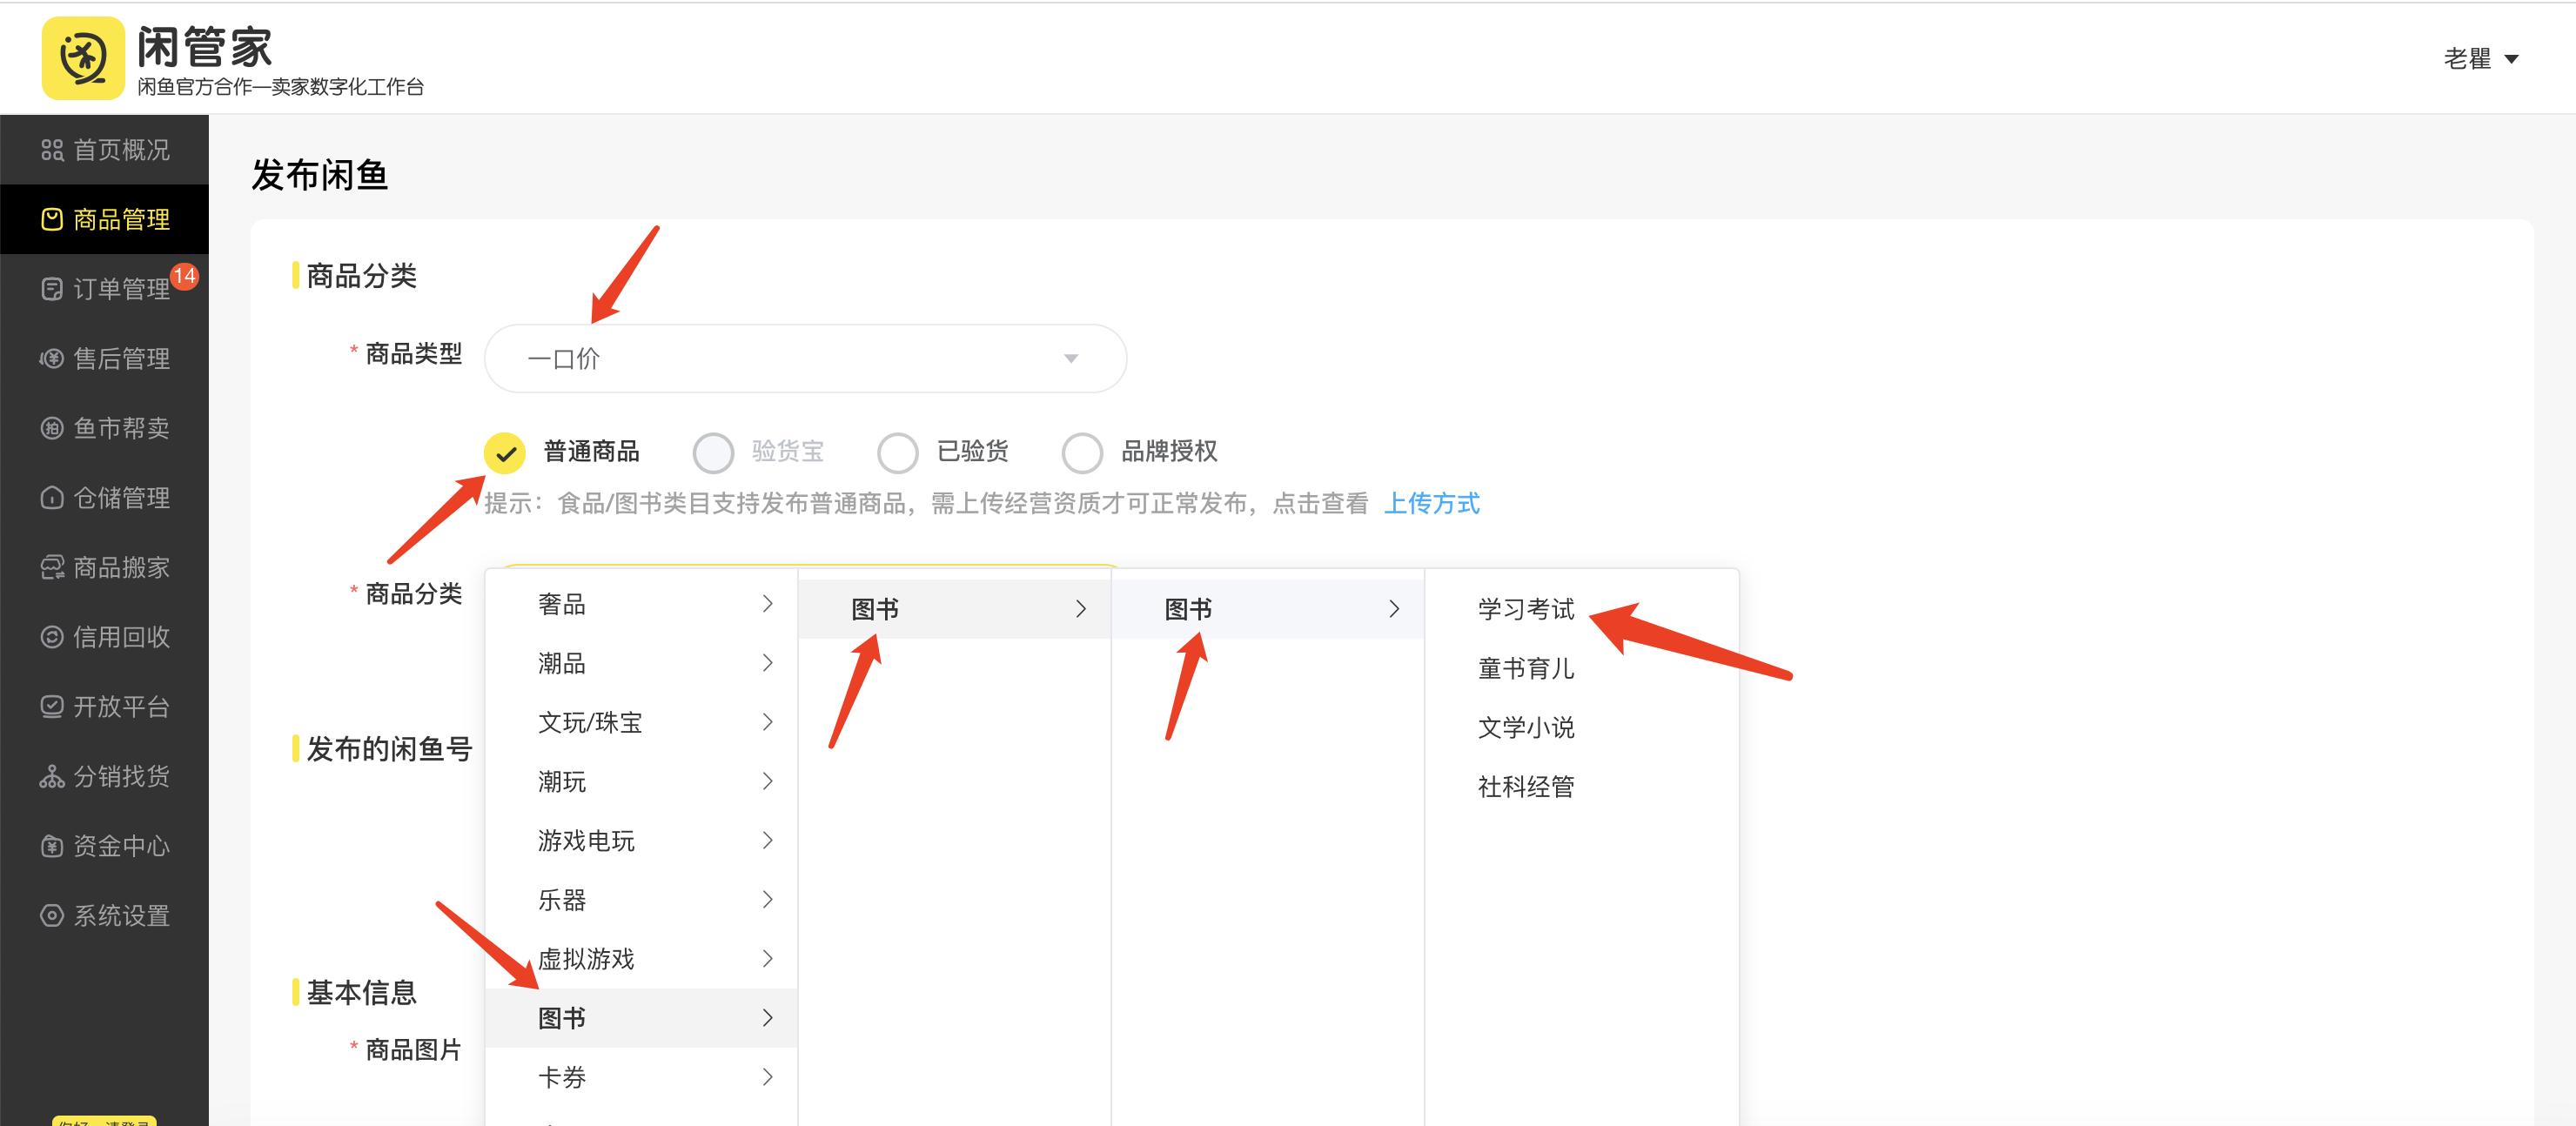Click the 商品搬家 transfer icon
The image size is (2576, 1126).
point(52,567)
